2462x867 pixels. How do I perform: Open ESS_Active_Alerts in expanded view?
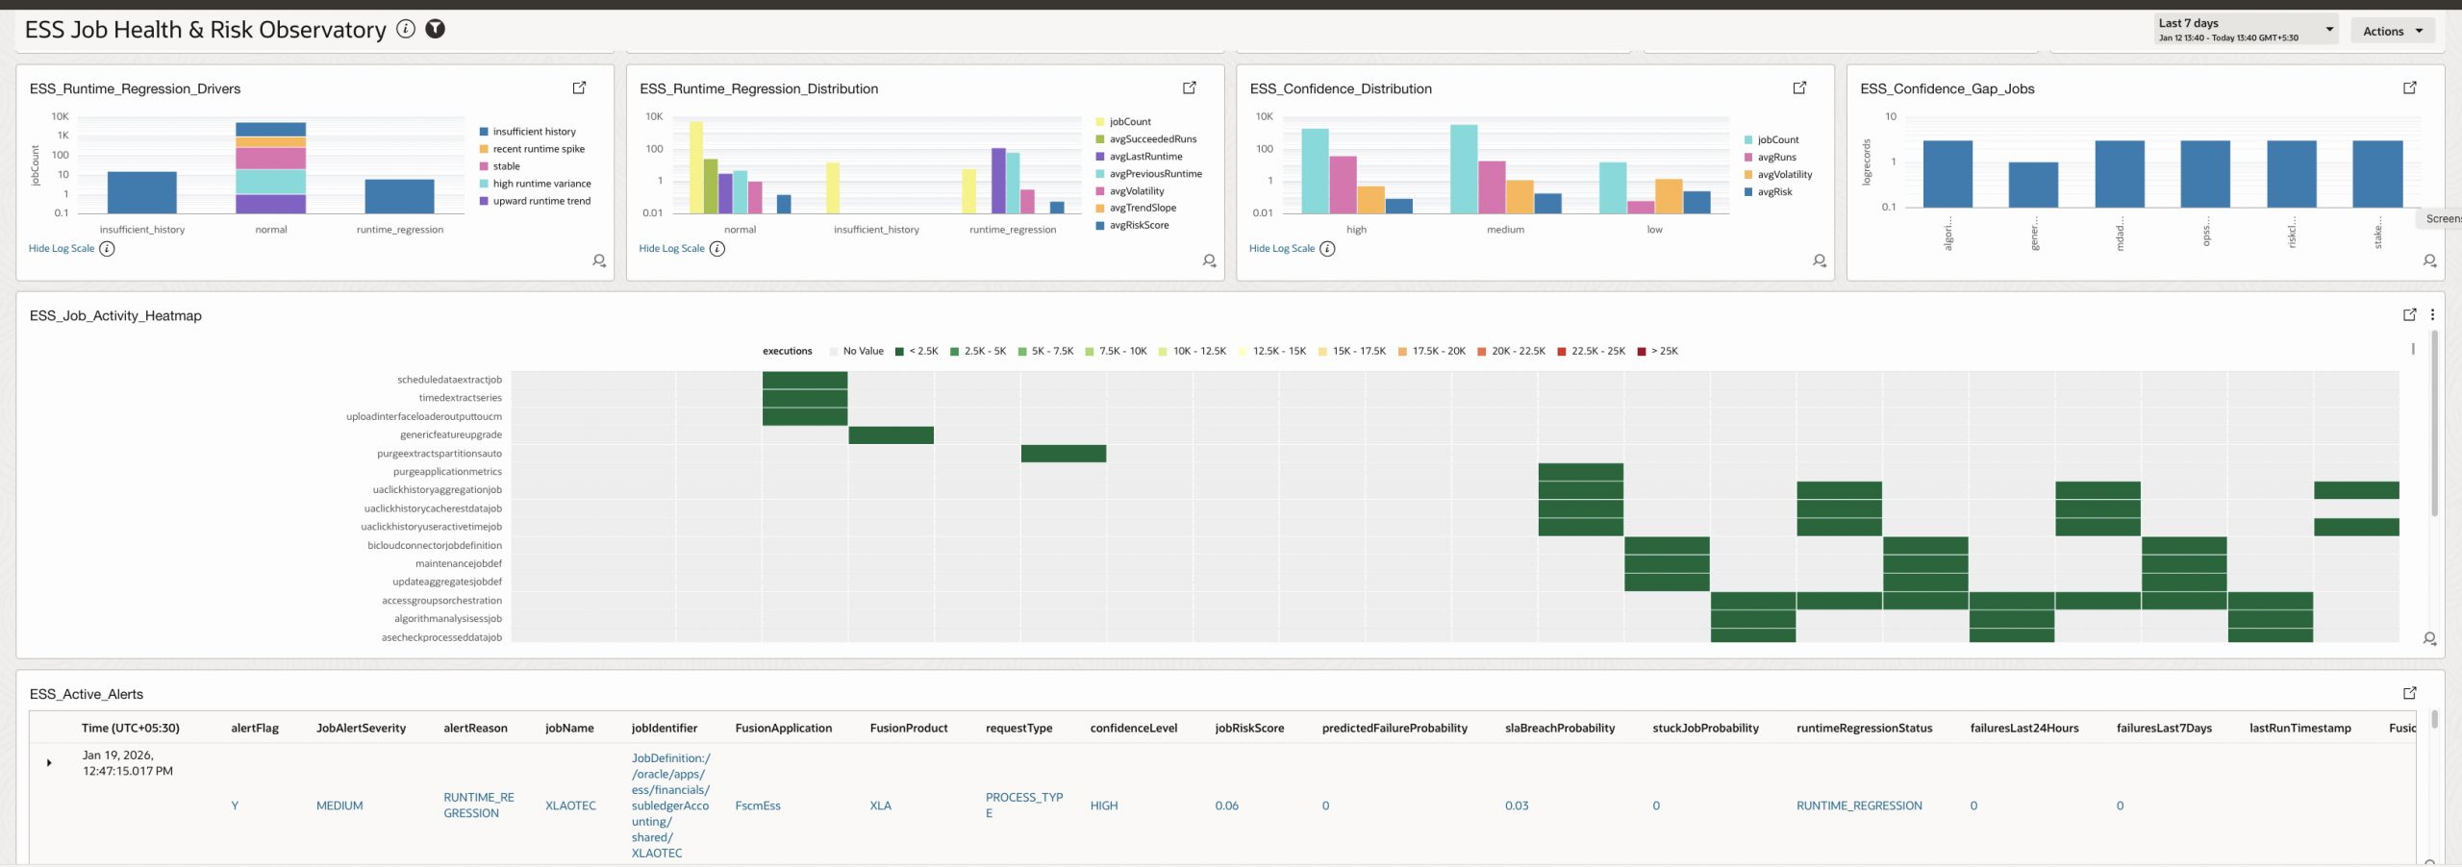click(2409, 693)
